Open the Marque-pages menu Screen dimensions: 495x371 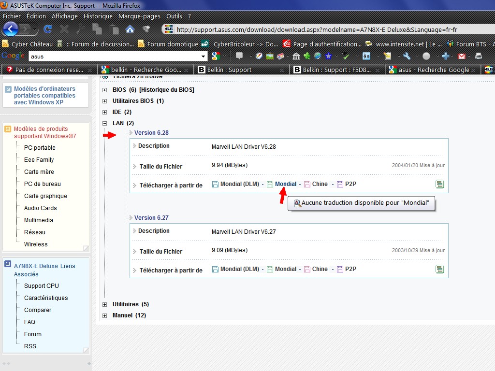coord(139,16)
